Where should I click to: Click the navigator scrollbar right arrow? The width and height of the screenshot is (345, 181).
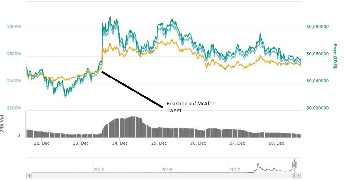click(x=298, y=176)
